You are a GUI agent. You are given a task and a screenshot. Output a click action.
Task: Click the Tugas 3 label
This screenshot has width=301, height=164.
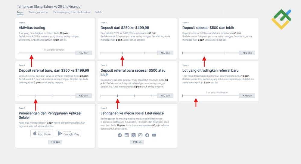tap(185, 23)
